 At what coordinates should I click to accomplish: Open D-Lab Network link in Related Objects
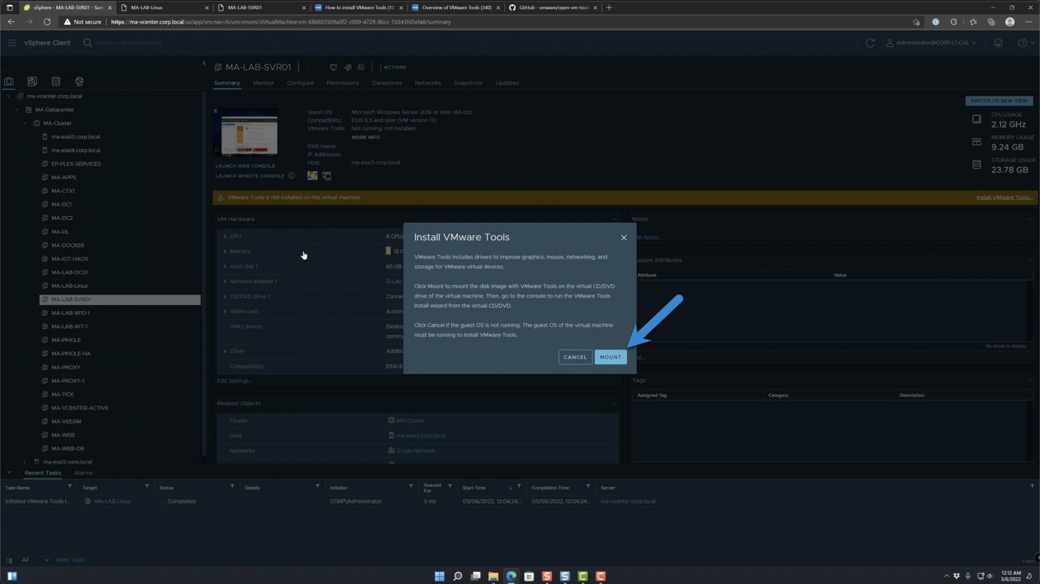point(415,451)
